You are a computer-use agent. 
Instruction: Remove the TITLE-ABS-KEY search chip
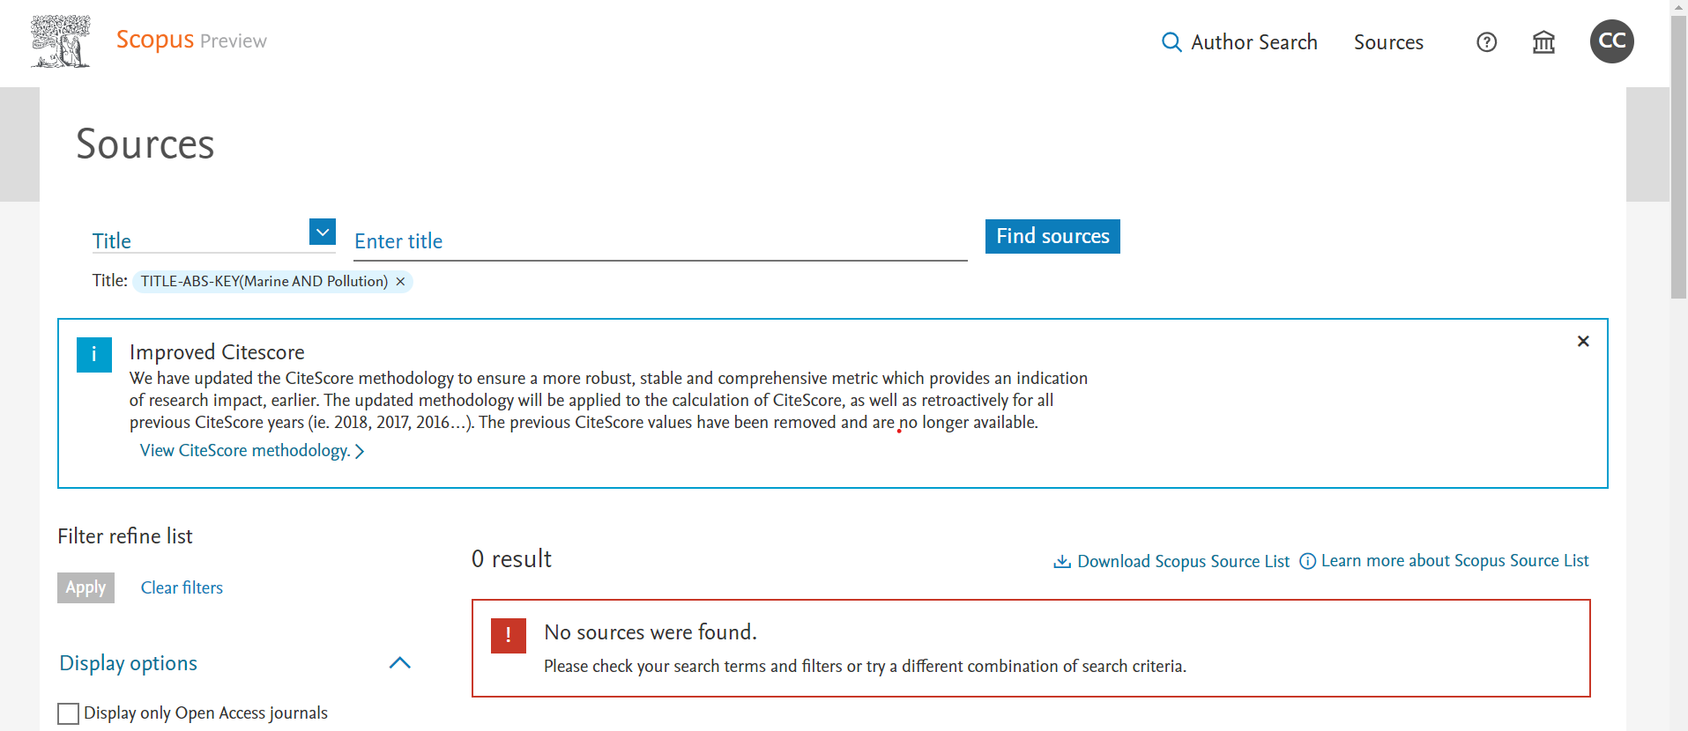tap(400, 282)
